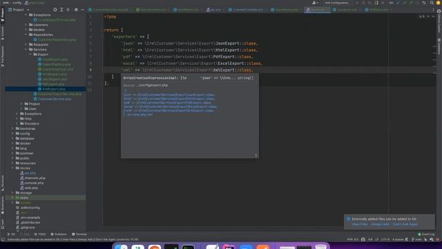Open the Git tool window tab at bottom

pyautogui.click(x=11, y=234)
